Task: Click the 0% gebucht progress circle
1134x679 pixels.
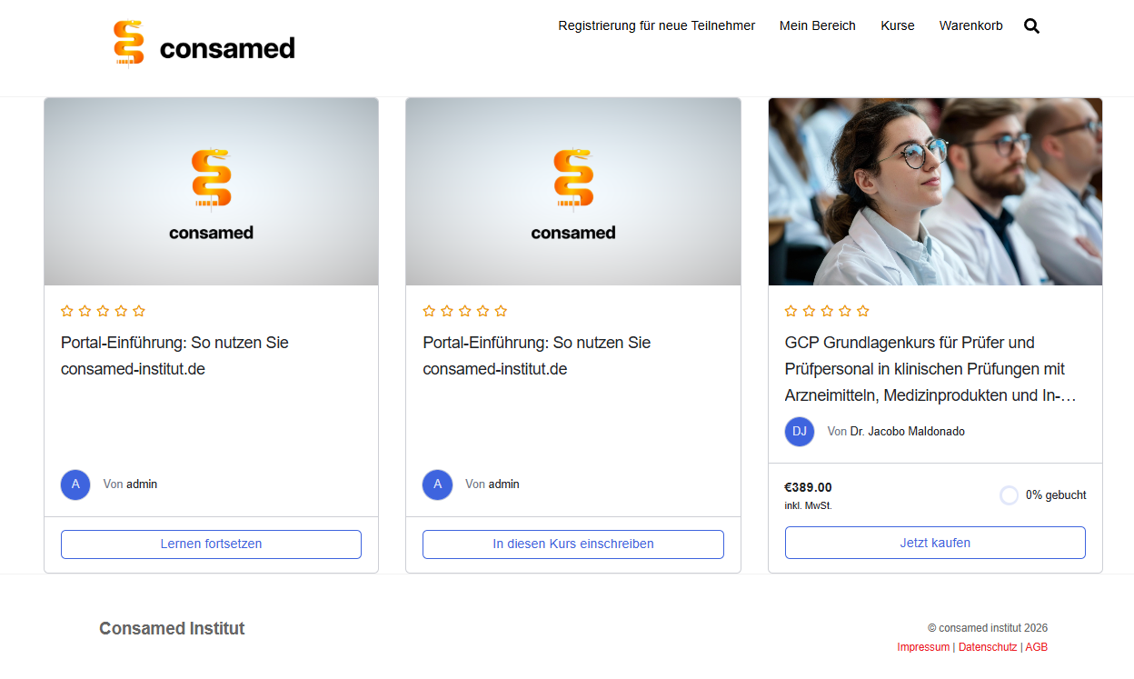Action: tap(1009, 495)
